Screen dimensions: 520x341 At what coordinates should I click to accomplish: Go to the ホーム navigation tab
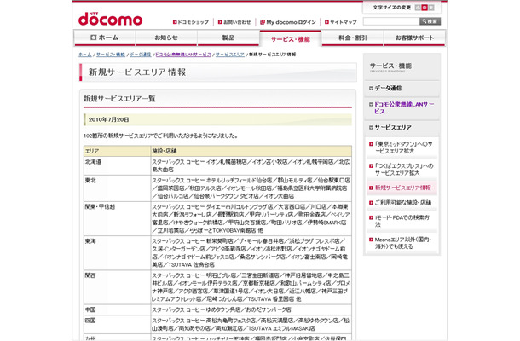[x=105, y=38]
